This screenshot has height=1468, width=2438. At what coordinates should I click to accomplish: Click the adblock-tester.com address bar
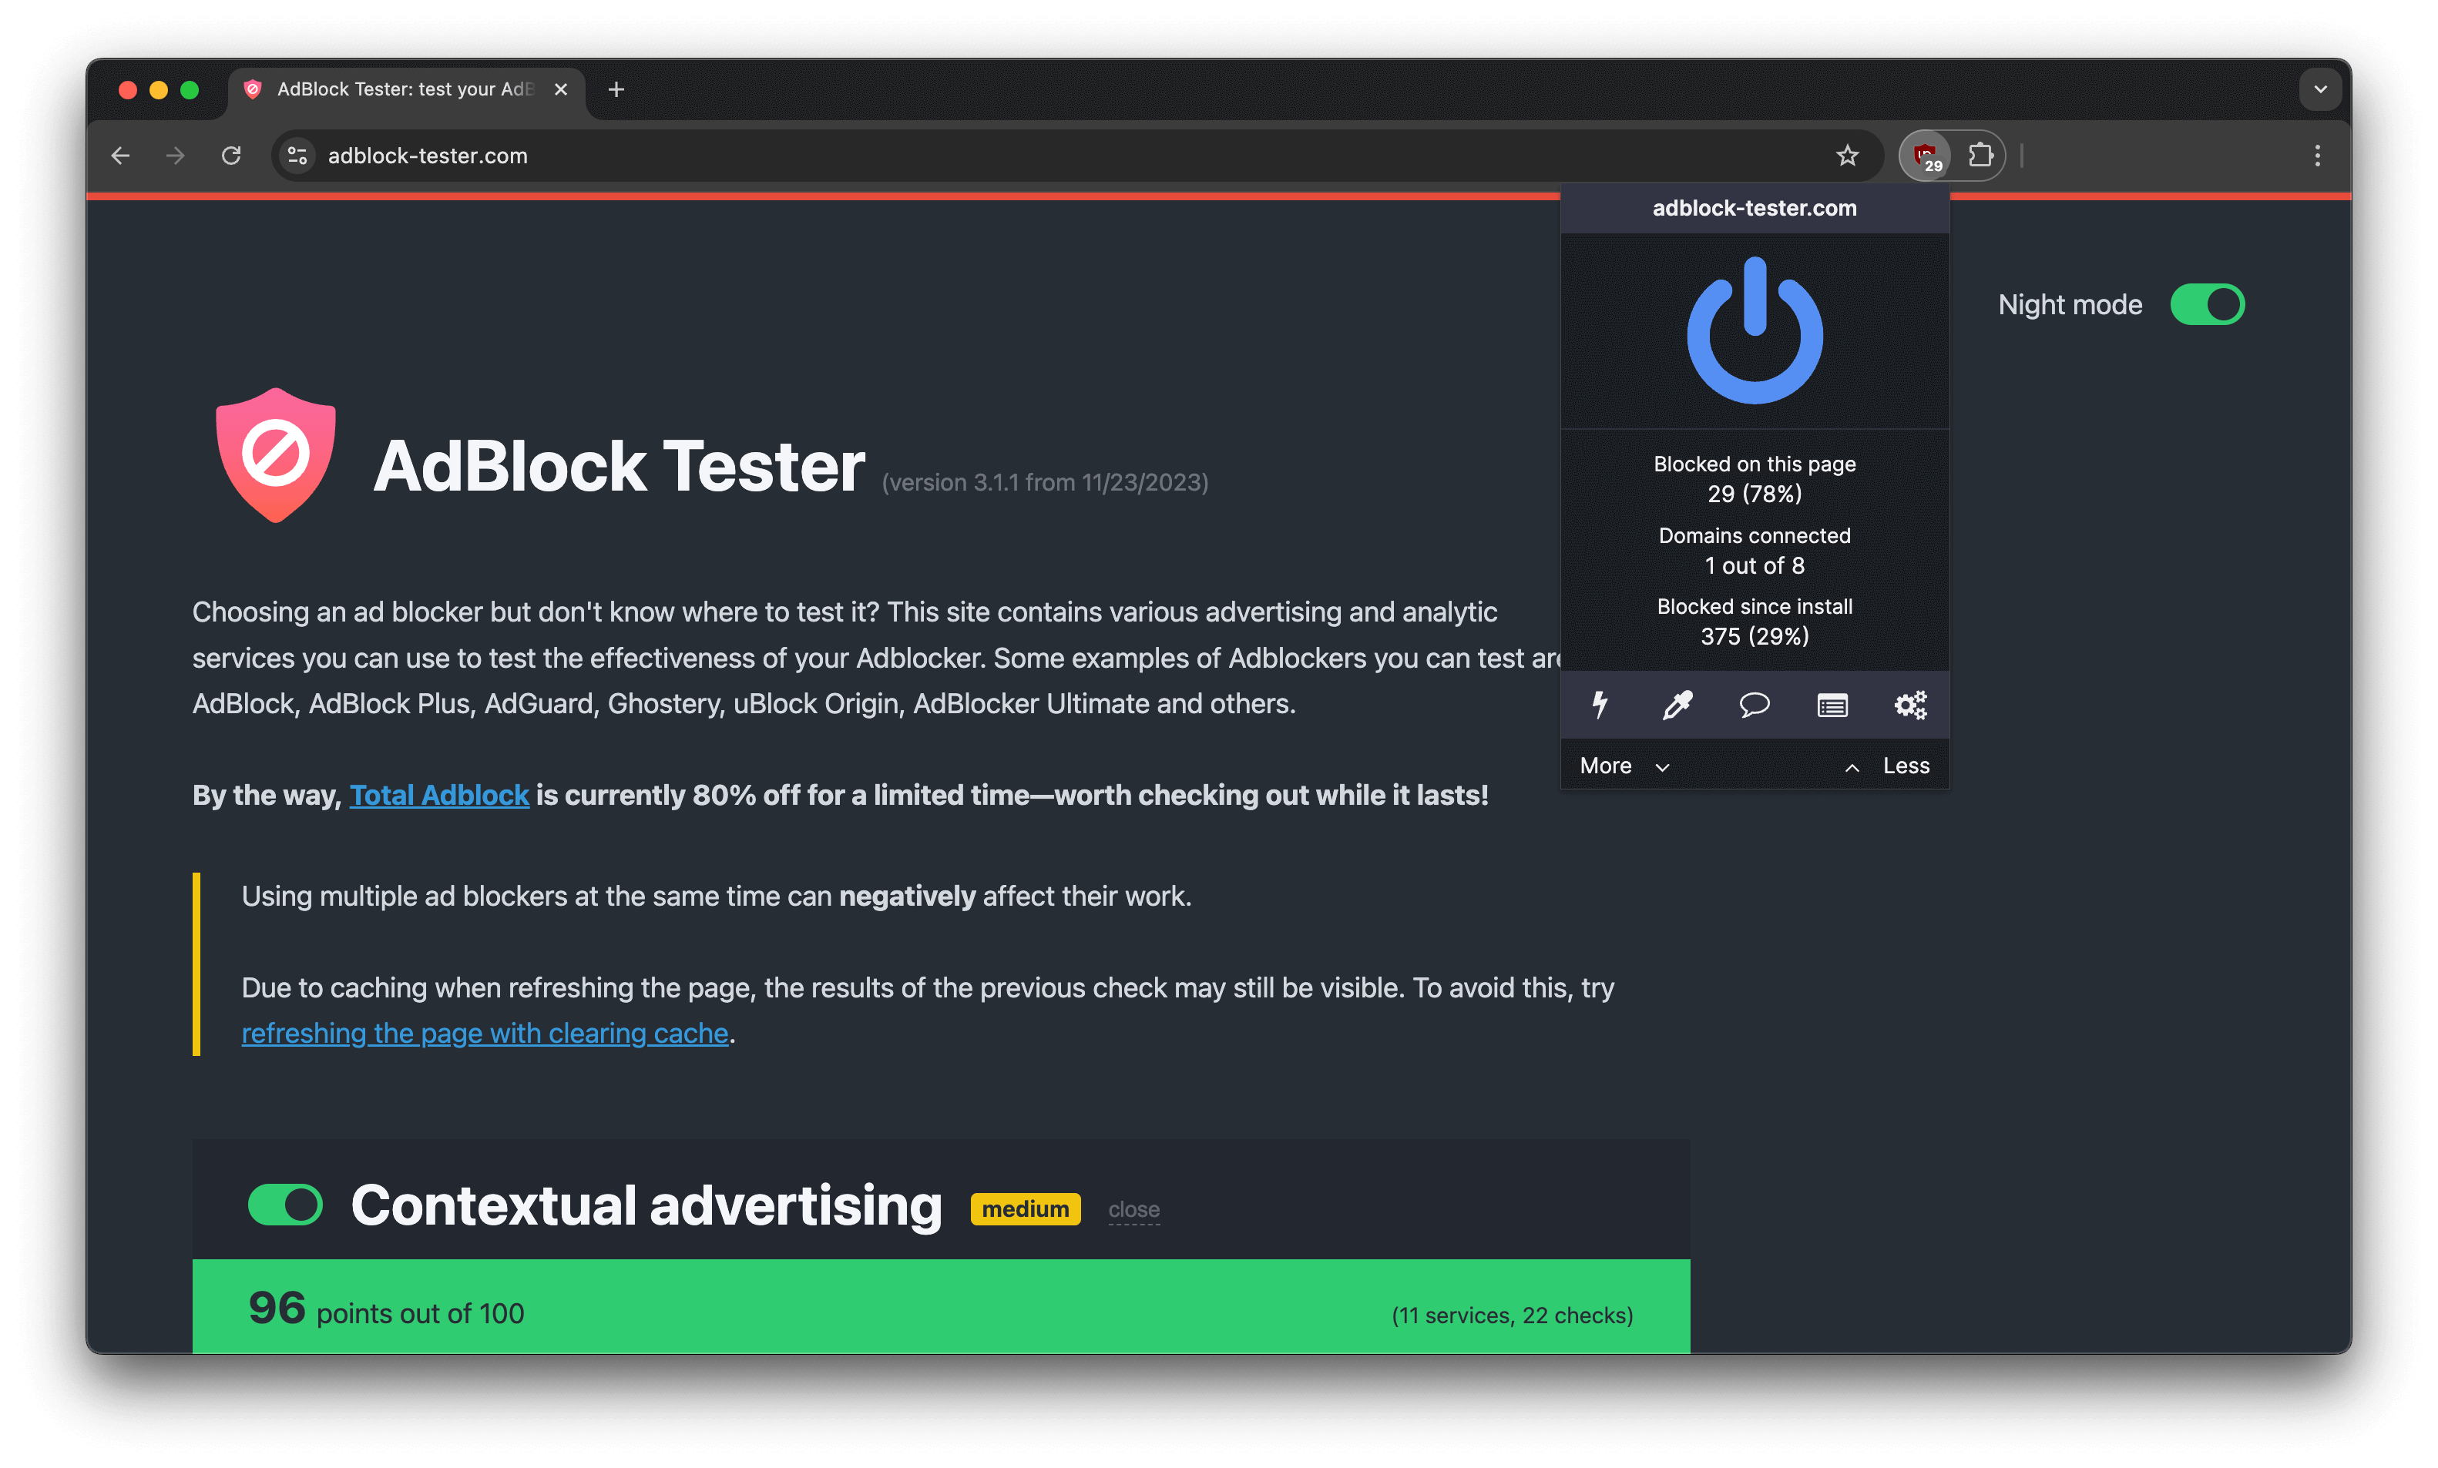point(1079,156)
